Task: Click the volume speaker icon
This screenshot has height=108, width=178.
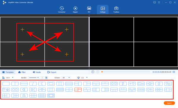Action: [x=174, y=72]
